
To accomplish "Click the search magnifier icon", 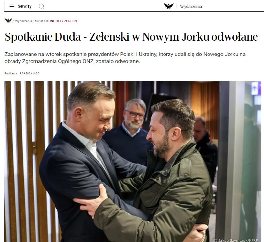I will [x=42, y=6].
